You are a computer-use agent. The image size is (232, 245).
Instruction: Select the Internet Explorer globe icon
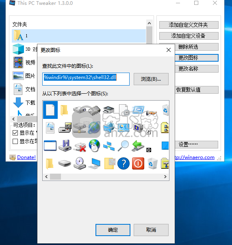click(94, 128)
